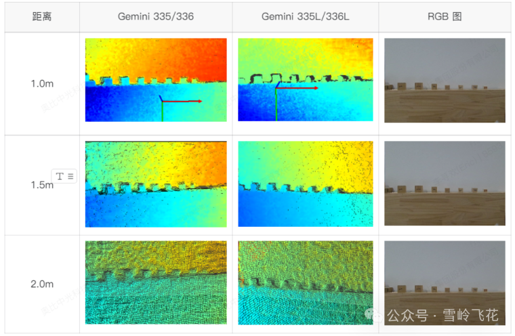
Task: Select the 2.0m Gemini 335L/336L depth image
Action: pyautogui.click(x=305, y=282)
